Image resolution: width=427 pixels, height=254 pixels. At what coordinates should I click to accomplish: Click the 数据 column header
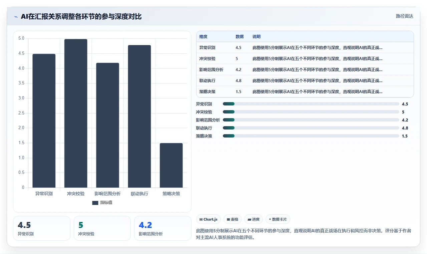click(240, 37)
